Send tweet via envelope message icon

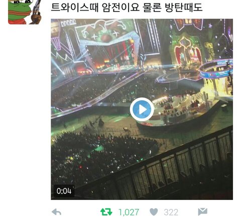click(x=203, y=212)
